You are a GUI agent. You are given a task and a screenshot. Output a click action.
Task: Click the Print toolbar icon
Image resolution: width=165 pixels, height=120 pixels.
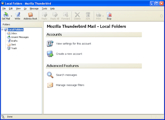pyautogui.click(x=98, y=15)
